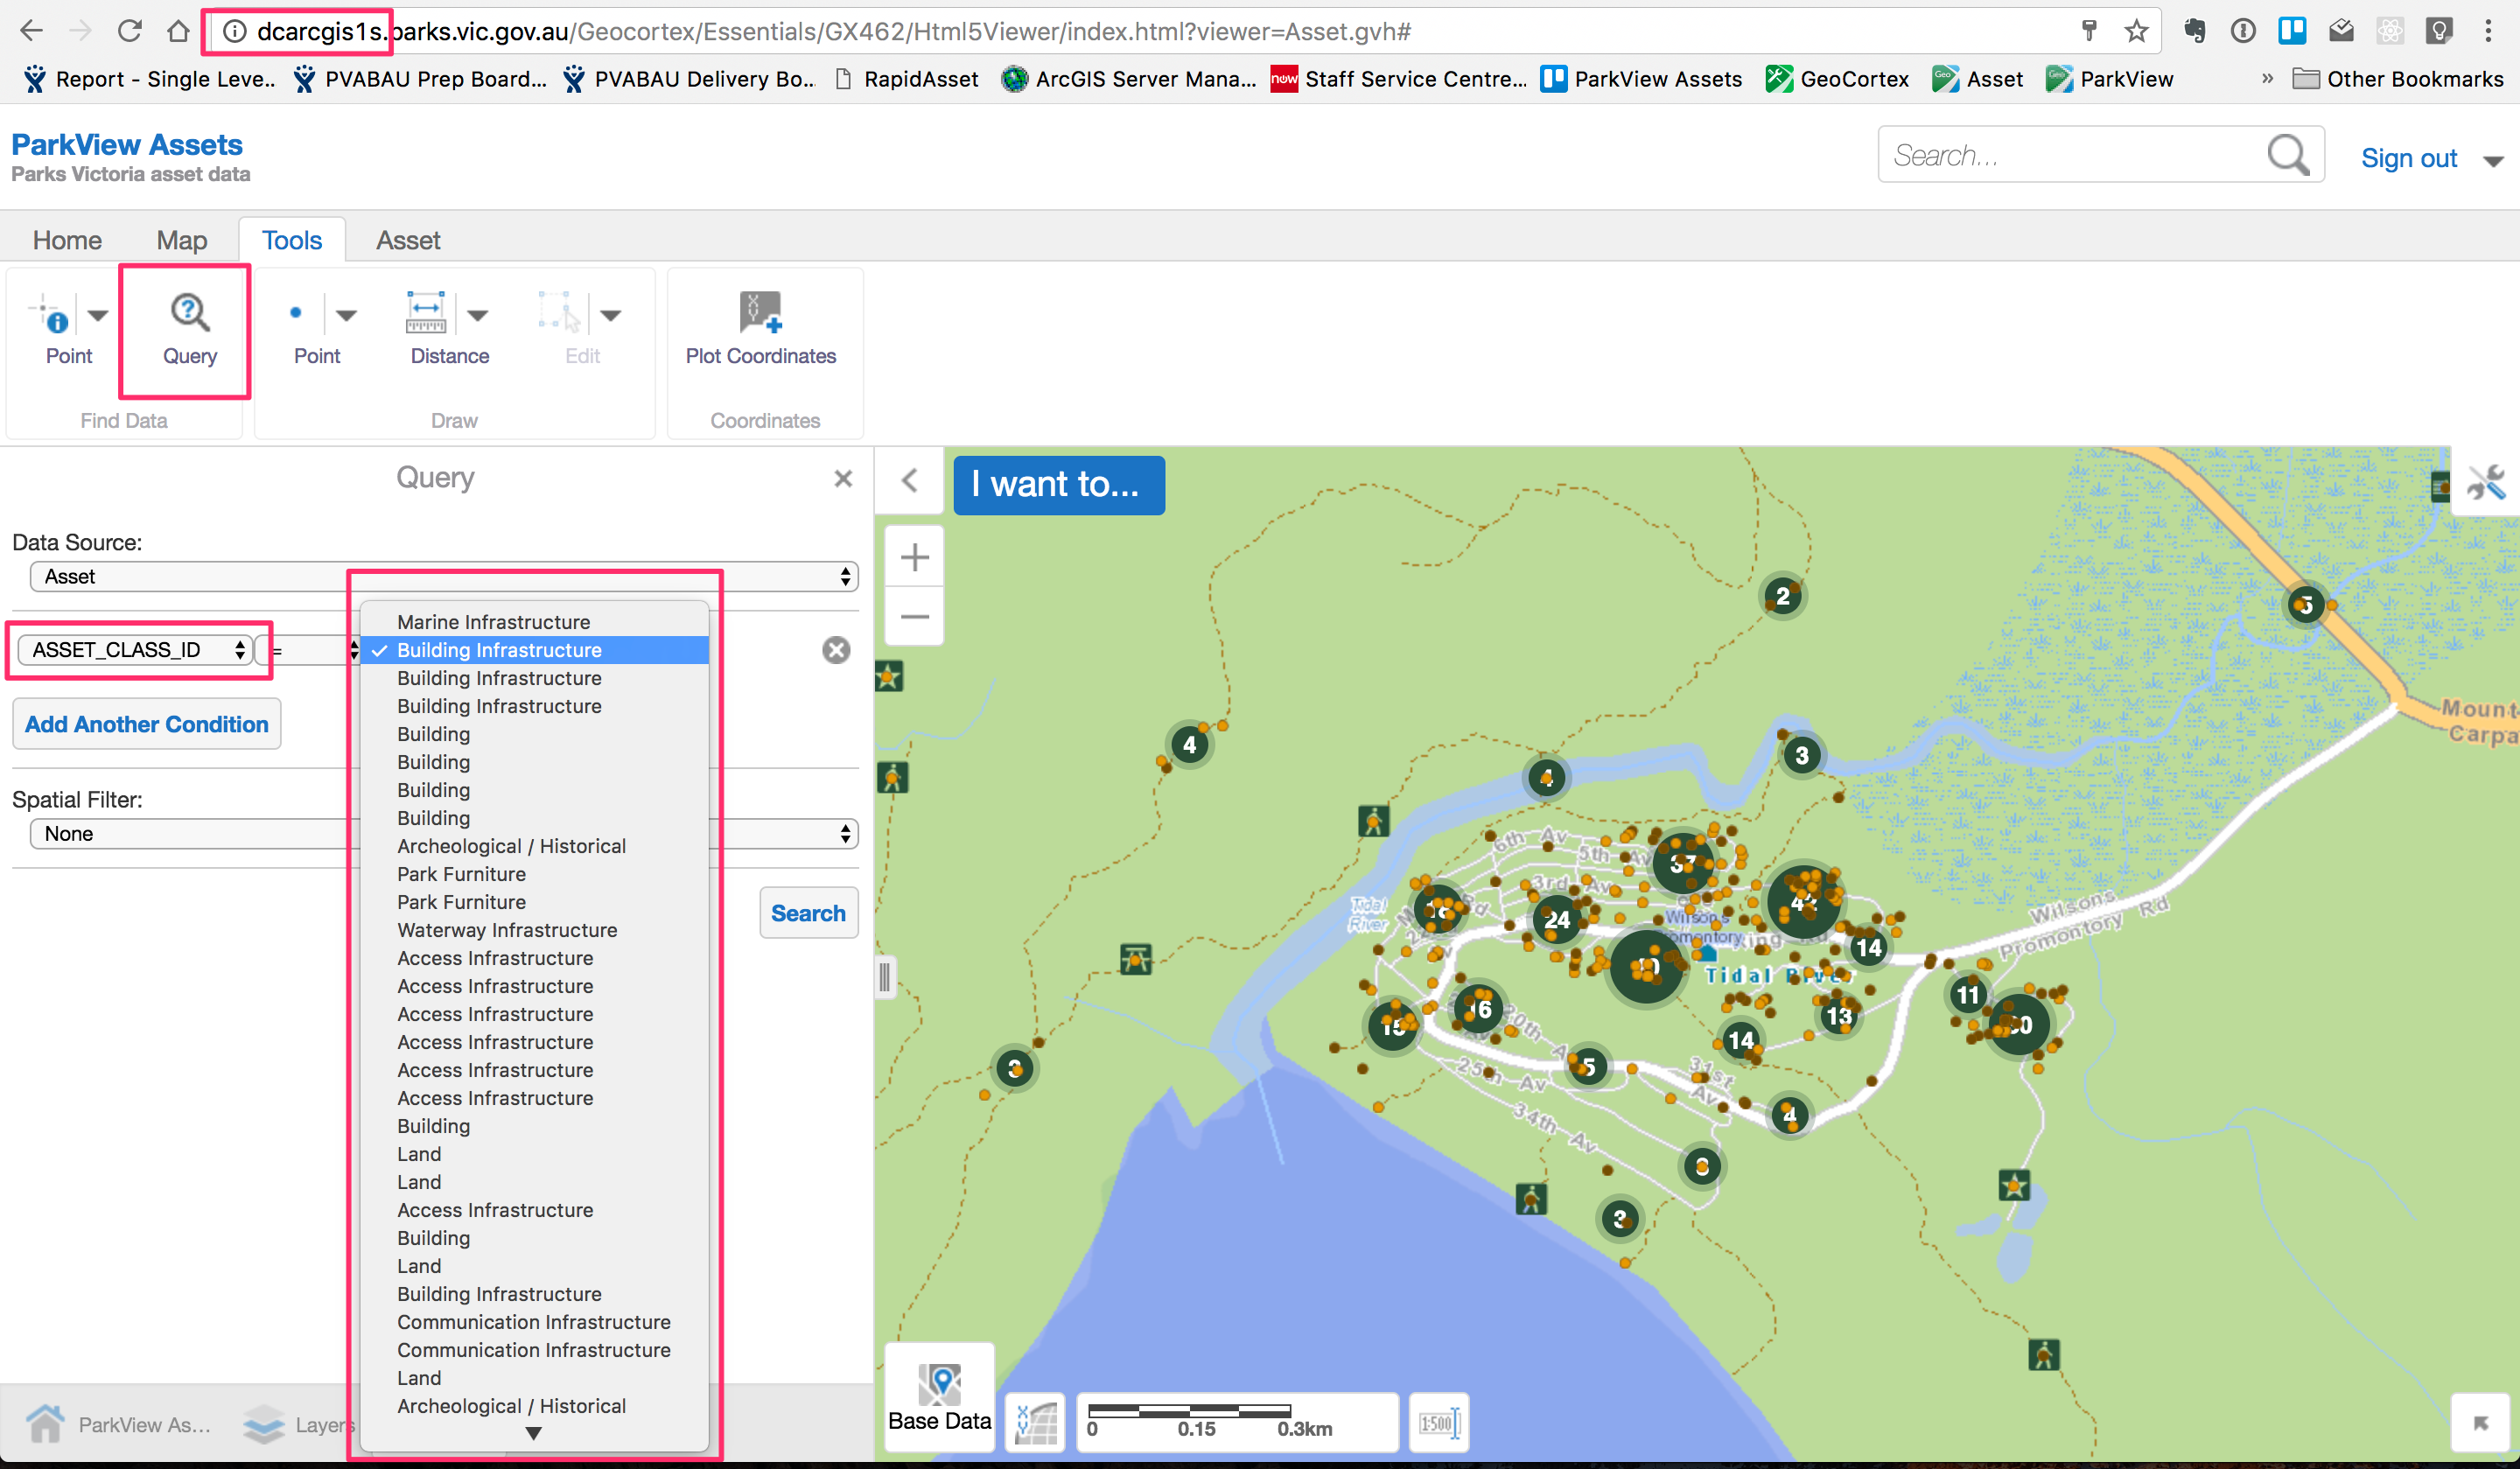The width and height of the screenshot is (2520, 1469).
Task: Open the 1:500 map scale input
Action: click(1438, 1423)
